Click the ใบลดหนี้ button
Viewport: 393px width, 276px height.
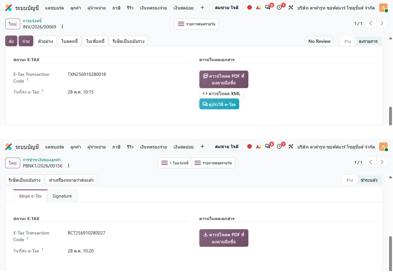point(70,41)
